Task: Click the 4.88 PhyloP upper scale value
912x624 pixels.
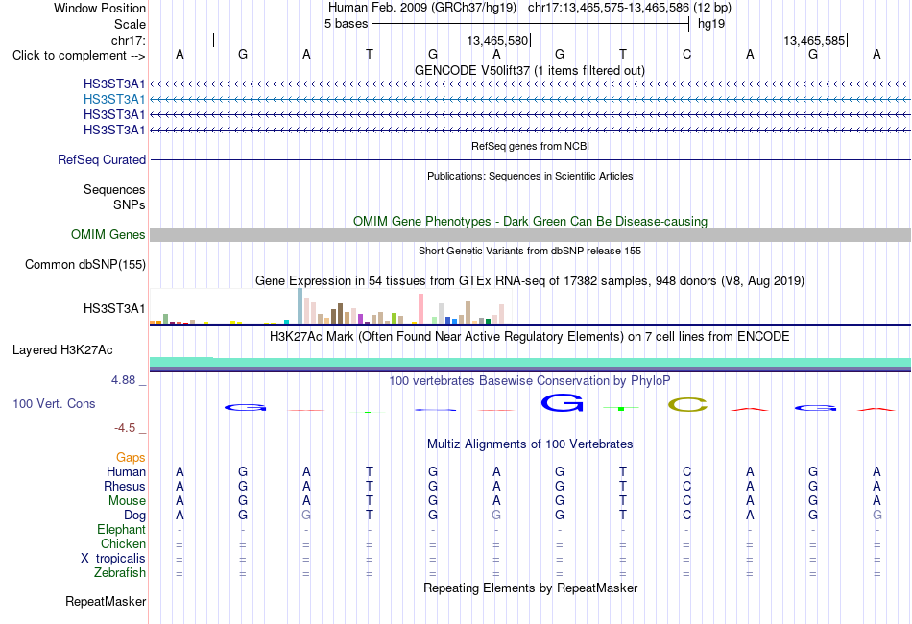Action: coord(123,380)
